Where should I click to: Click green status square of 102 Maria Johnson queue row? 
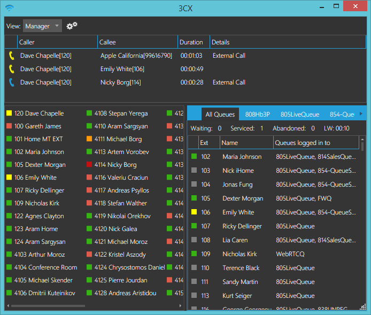click(x=194, y=156)
